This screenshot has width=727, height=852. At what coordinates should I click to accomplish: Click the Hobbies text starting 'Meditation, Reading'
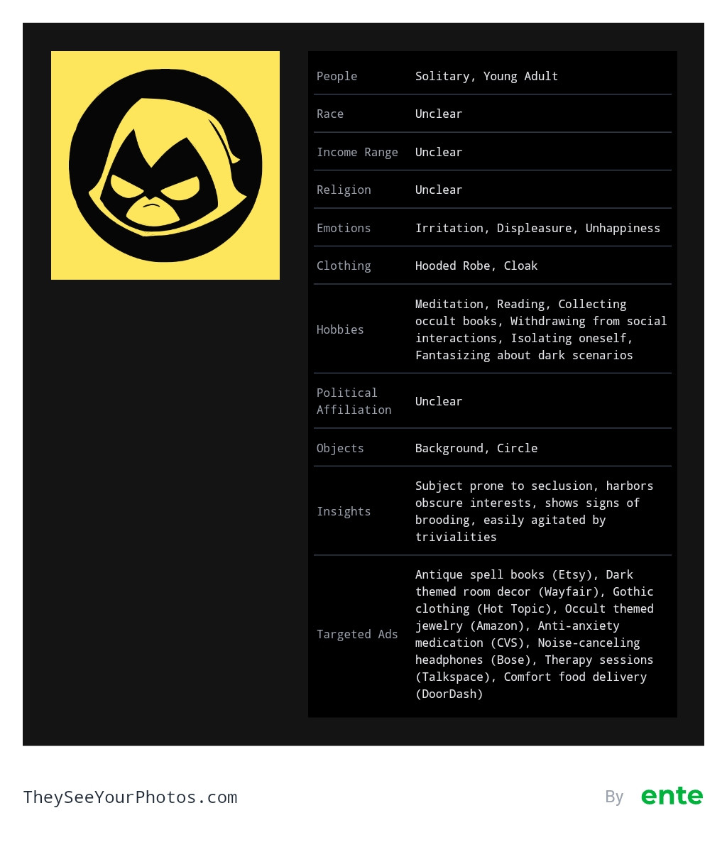(541, 329)
